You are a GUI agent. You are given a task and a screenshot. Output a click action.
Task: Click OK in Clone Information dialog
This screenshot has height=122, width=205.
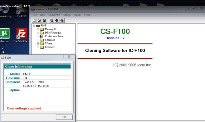click(x=64, y=117)
